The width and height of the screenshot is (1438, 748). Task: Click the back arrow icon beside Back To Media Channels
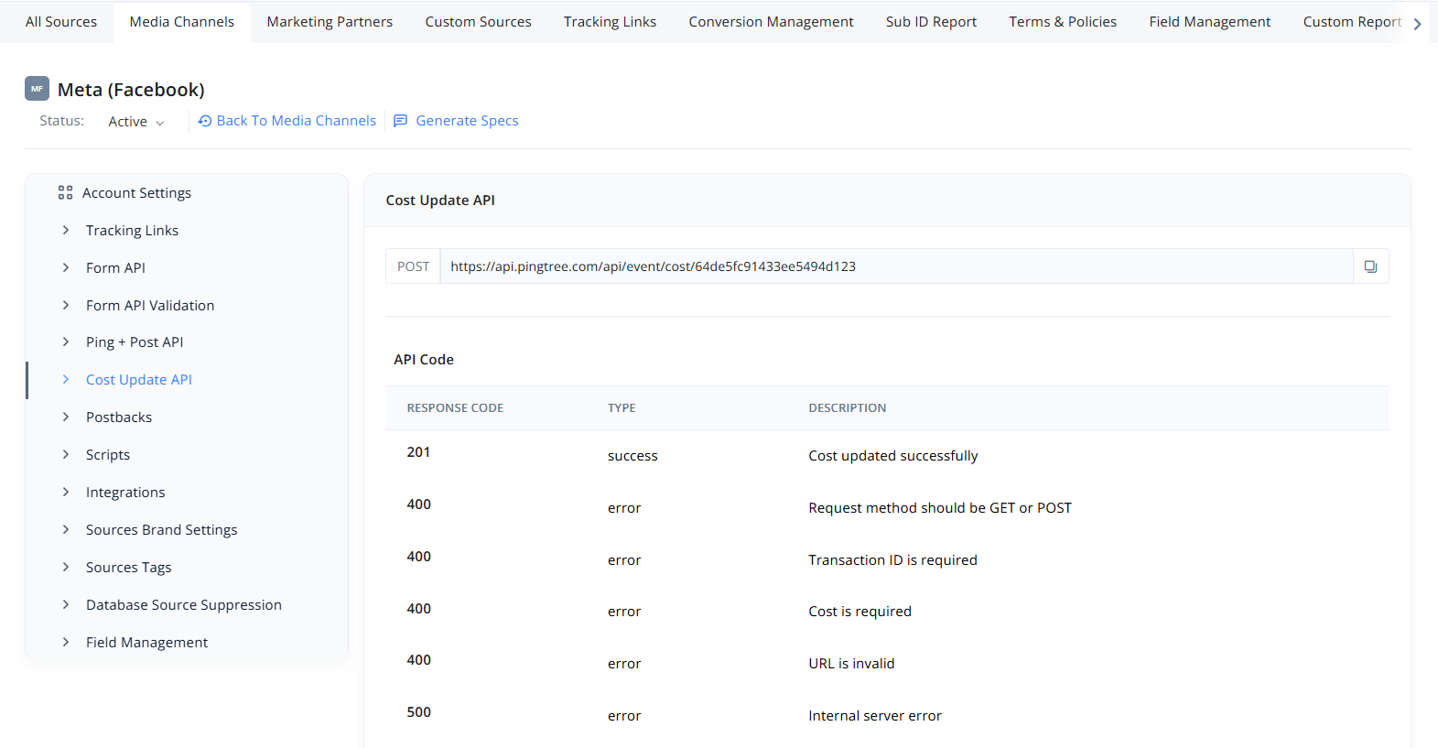(x=205, y=121)
